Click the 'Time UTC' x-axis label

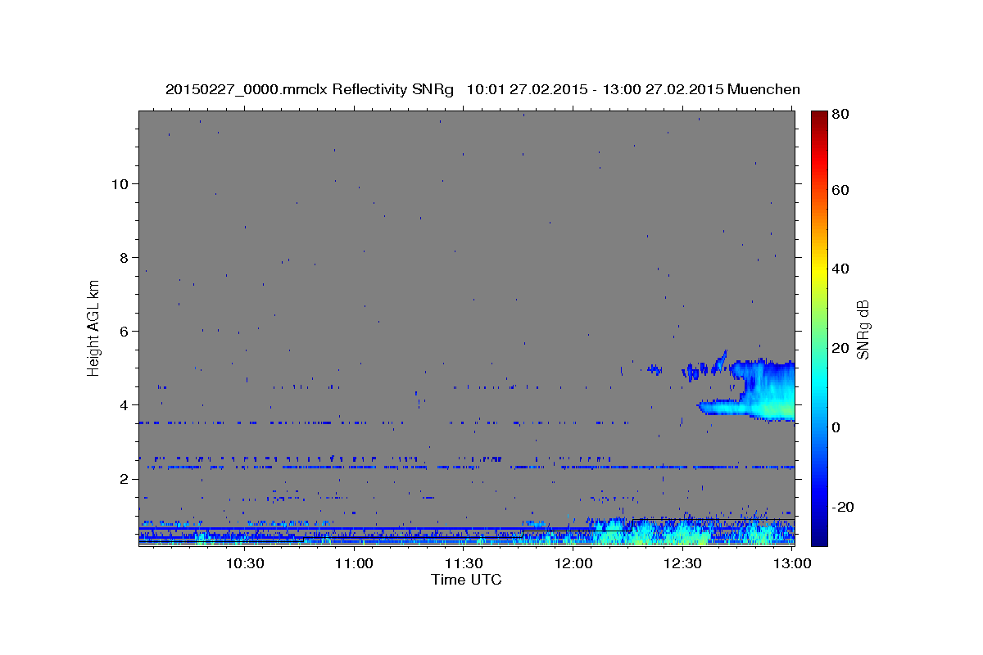(x=466, y=580)
